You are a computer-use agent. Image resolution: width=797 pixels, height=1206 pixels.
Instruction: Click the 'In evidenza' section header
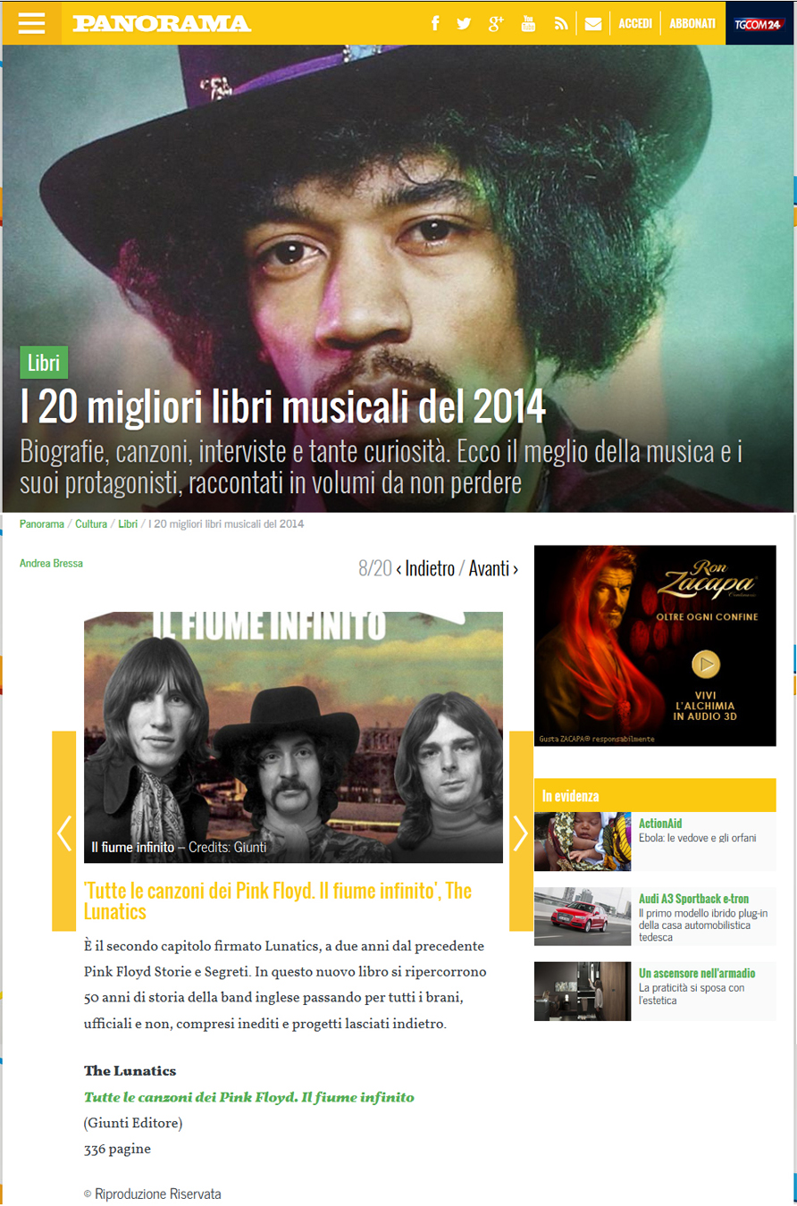point(655,795)
